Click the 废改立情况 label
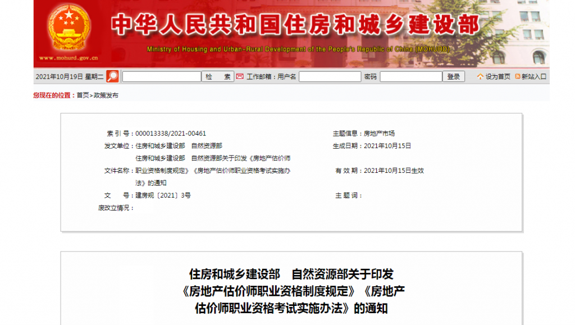This screenshot has height=325, width=575. point(116,208)
